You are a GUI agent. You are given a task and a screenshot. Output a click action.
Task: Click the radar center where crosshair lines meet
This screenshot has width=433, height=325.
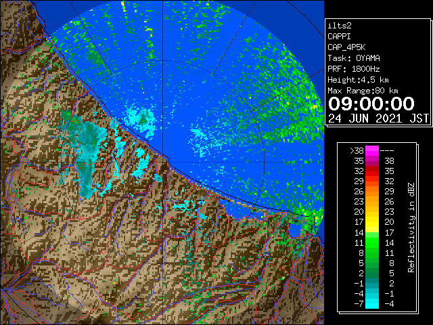coord(162,162)
